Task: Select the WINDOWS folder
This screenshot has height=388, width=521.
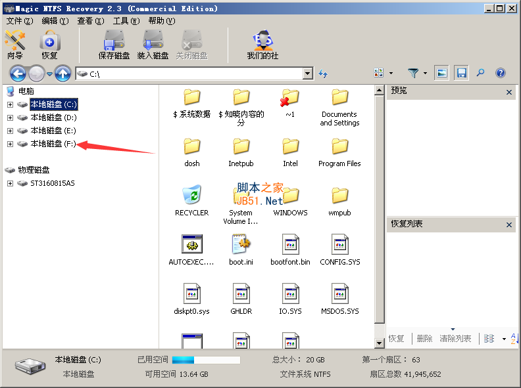Action: tap(290, 202)
